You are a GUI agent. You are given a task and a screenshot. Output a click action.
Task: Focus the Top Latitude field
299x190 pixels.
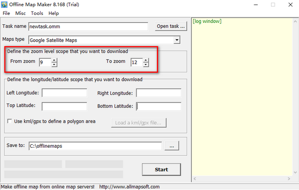pos(64,106)
